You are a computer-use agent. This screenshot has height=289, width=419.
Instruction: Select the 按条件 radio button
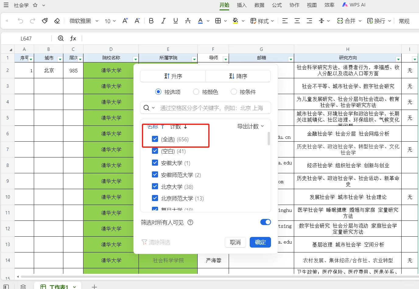click(x=234, y=92)
